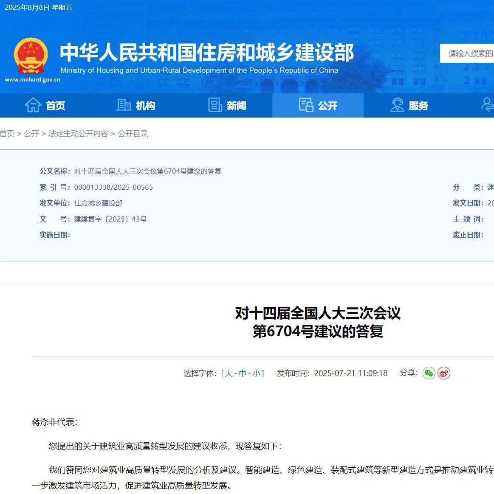Click the 法定主动公开内容 breadcrumb link

coord(78,134)
